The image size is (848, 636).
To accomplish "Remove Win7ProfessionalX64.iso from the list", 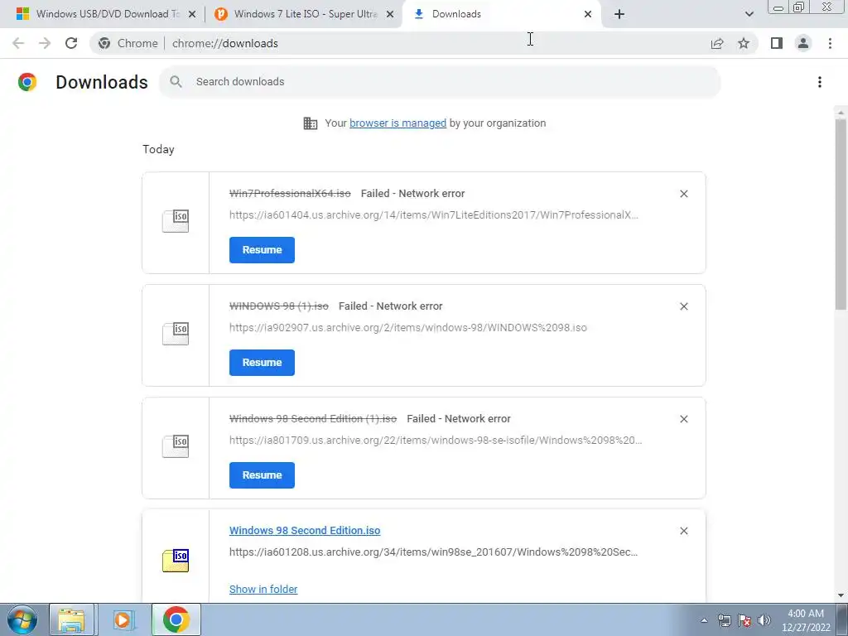I will coord(683,194).
